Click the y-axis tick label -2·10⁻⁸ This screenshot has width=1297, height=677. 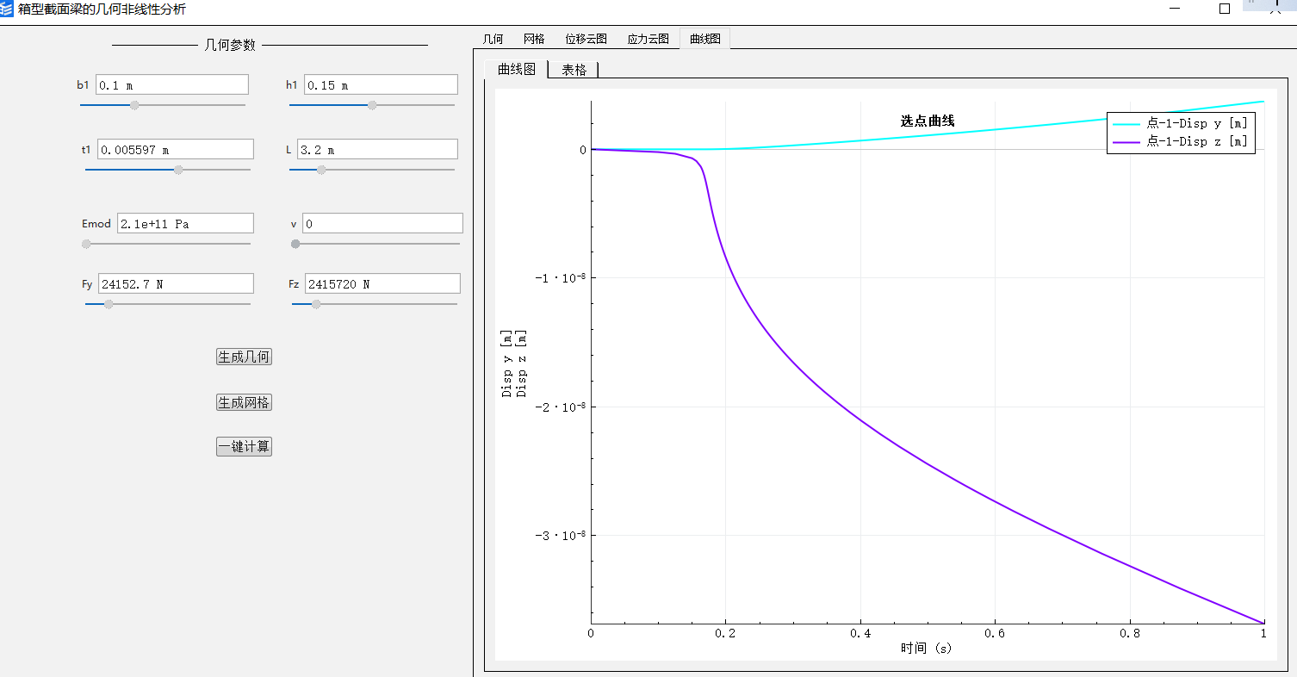click(x=559, y=406)
